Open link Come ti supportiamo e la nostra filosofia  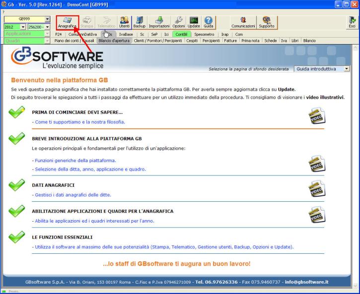[x=80, y=122]
